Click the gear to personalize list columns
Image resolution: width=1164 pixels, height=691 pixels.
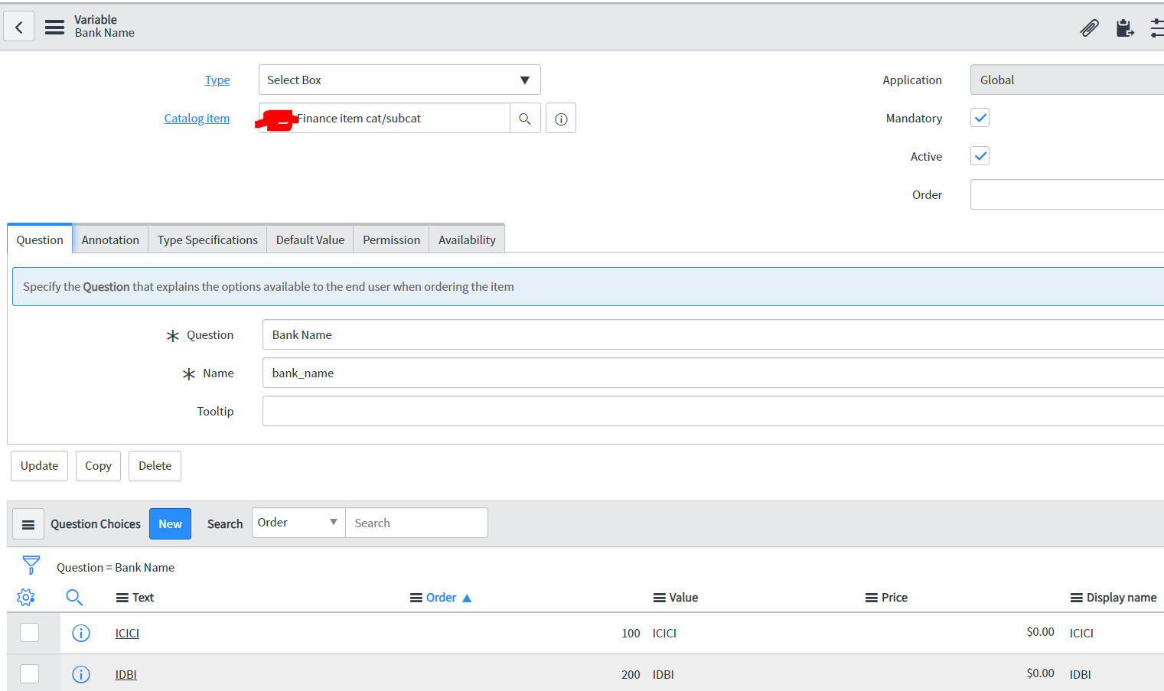(x=25, y=597)
